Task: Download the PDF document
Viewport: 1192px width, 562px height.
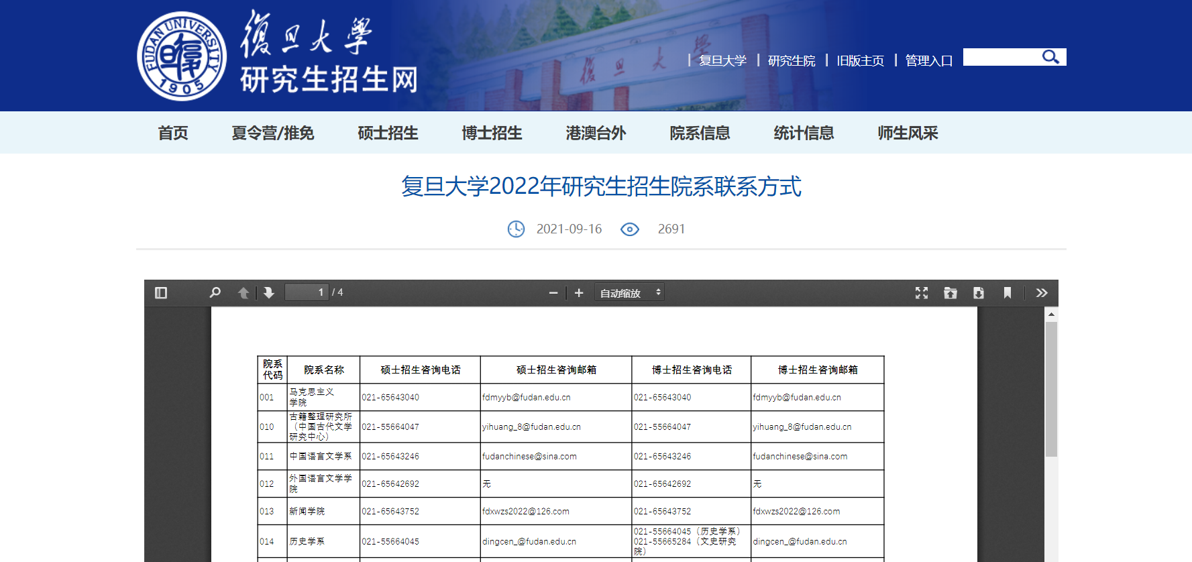Action: [x=979, y=293]
